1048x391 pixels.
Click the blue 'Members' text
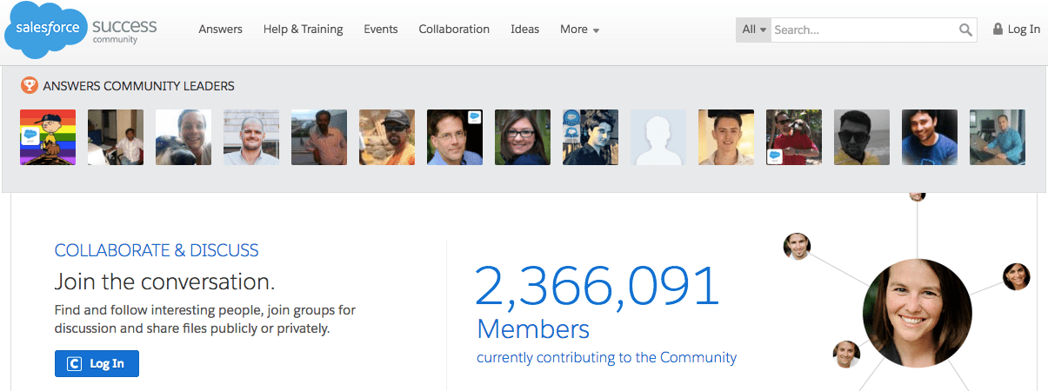(533, 329)
